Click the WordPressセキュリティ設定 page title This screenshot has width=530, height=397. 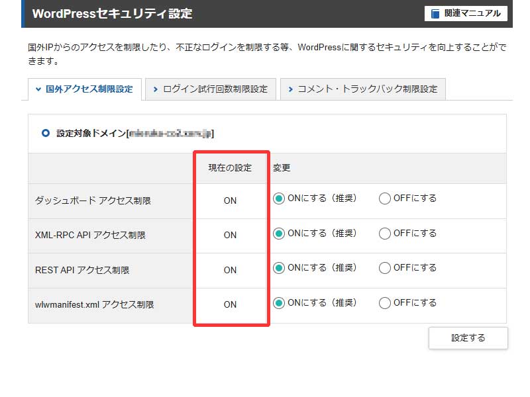click(112, 14)
